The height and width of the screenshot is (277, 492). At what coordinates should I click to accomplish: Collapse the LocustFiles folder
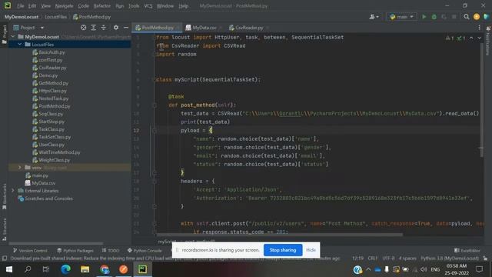[20, 45]
